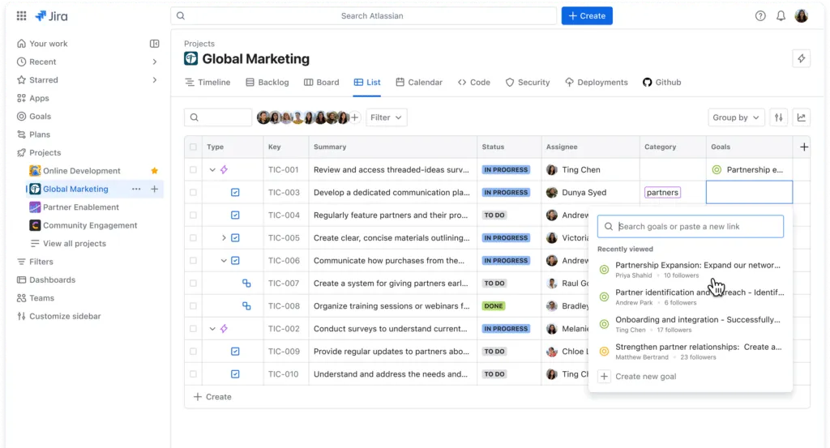Switch to the Board tab
Viewport: 830px width, 448px height.
coord(321,83)
